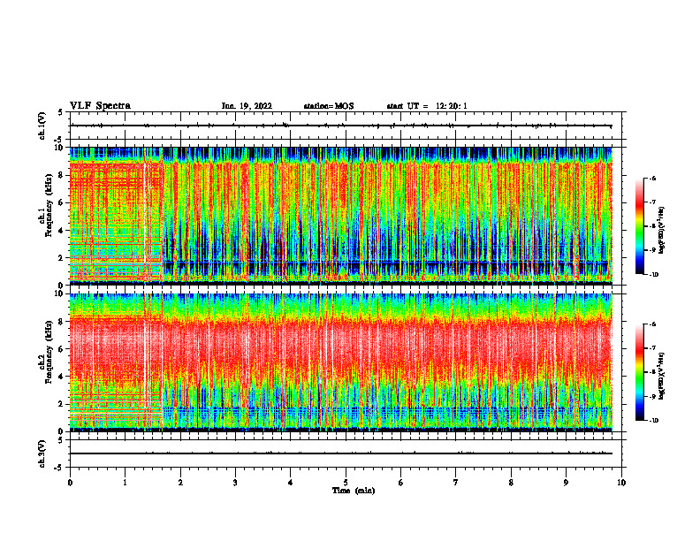Click the '-6' tick on ch.1 colorbar
Screen dimensions: 700x541
click(653, 179)
